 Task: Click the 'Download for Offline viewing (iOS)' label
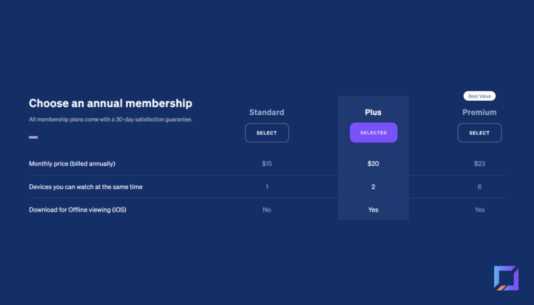click(78, 210)
